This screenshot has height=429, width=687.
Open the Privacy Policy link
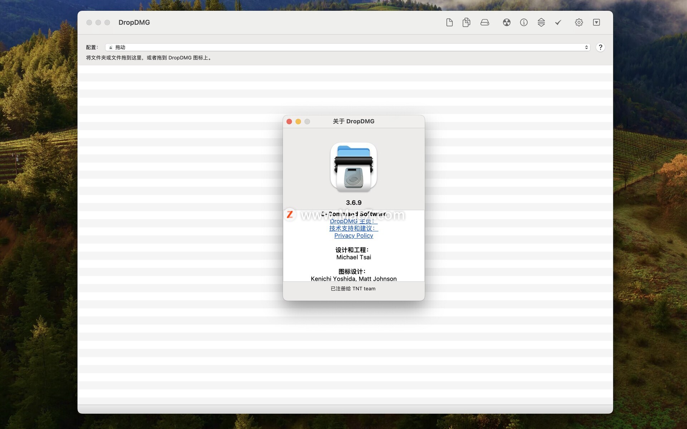coord(354,236)
